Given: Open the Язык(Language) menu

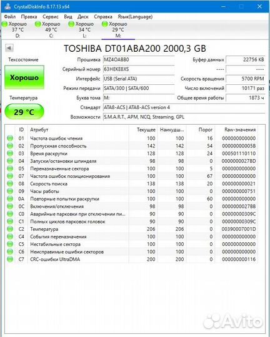Looking at the screenshot, I should click(135, 17).
